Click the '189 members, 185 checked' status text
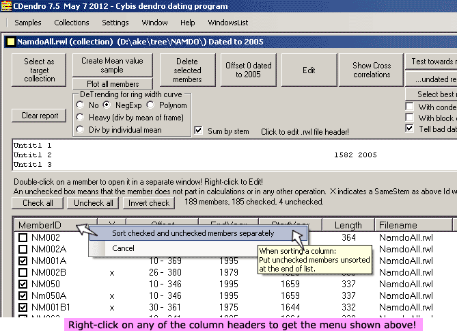This screenshot has width=457, height=331. coord(254,202)
